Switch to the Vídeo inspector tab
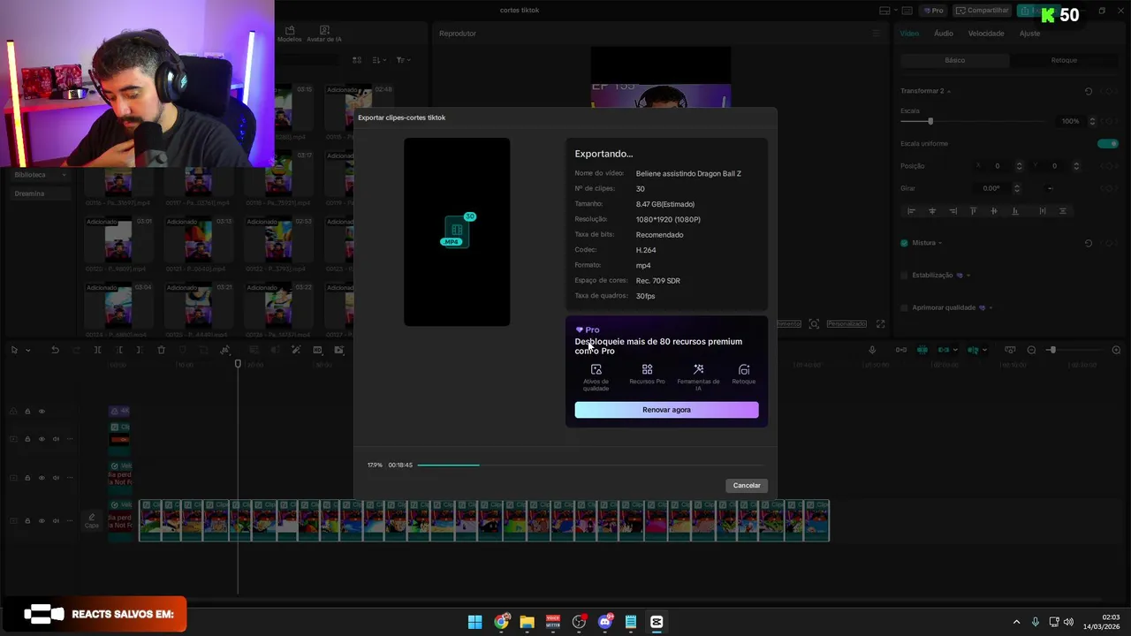1131x636 pixels. coord(909,34)
